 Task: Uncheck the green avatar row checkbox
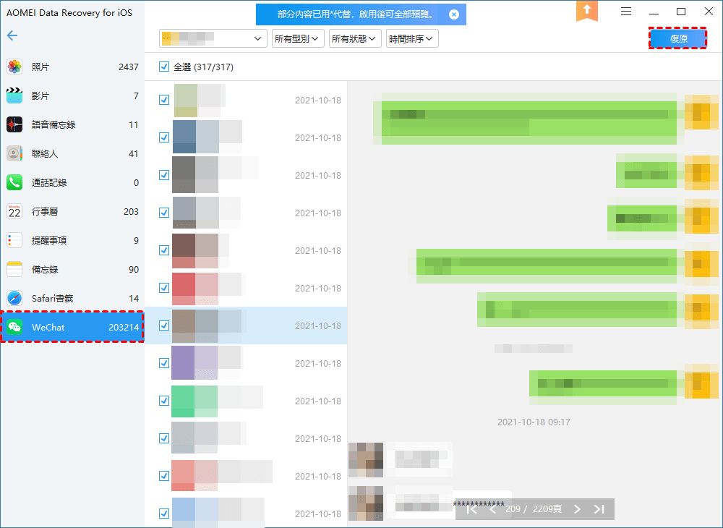[x=163, y=401]
